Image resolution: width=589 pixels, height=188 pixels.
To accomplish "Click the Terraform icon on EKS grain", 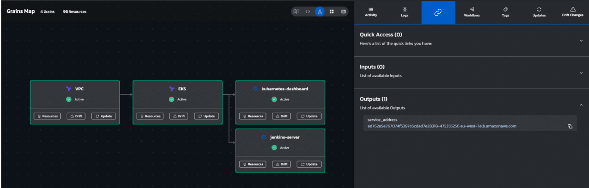I will pos(172,89).
